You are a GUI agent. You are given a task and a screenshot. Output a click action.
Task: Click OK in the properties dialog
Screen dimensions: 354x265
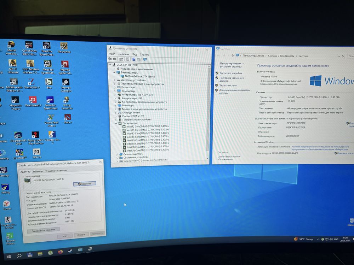(65, 236)
